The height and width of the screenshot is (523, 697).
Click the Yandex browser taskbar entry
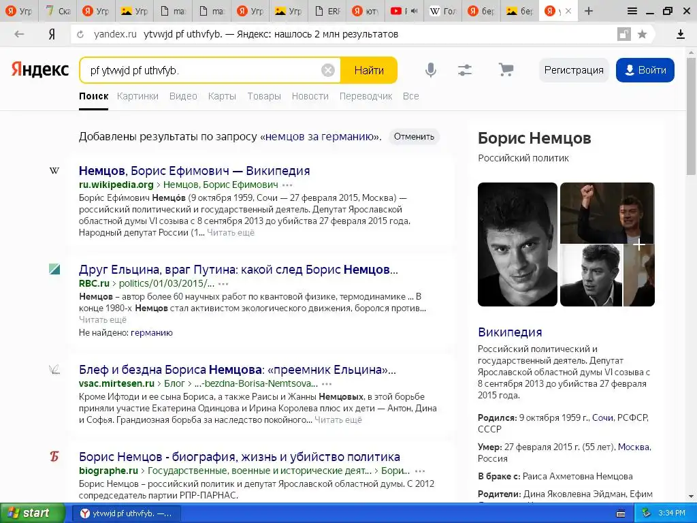click(126, 513)
